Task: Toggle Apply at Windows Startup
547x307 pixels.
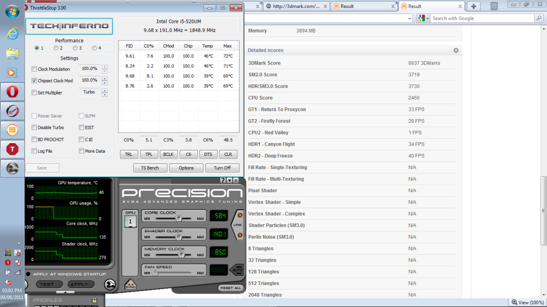Action: 28,274
